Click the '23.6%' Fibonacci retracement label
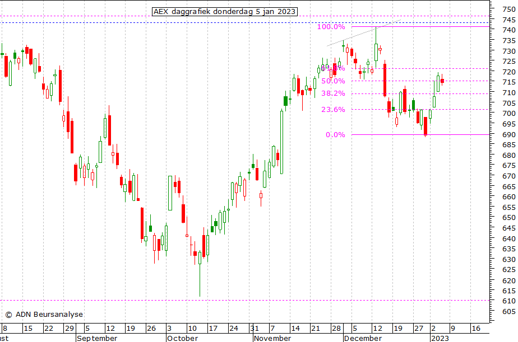The width and height of the screenshot is (518, 342). pos(333,110)
